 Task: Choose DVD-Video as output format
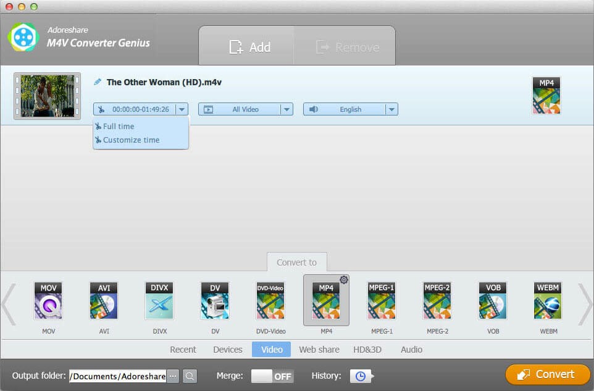270,301
